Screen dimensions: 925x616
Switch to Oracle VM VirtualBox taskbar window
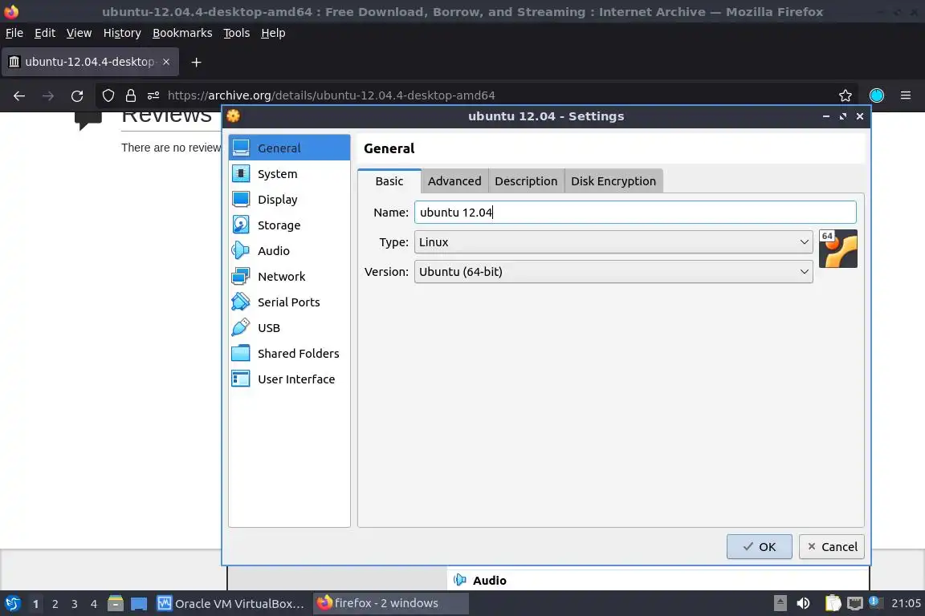coord(231,604)
